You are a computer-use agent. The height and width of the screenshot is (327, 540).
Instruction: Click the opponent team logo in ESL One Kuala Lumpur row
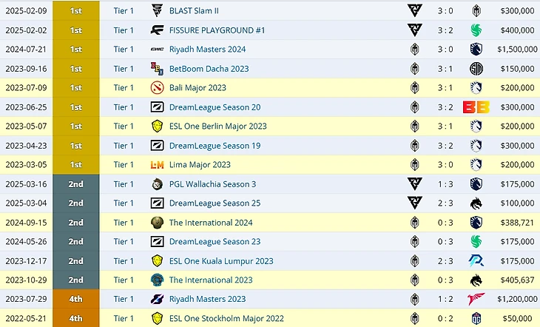click(476, 261)
